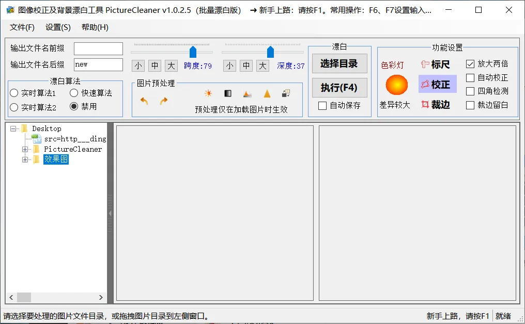The height and width of the screenshot is (324, 525).
Task: Click the resize image preprocessing icon
Action: point(286,93)
